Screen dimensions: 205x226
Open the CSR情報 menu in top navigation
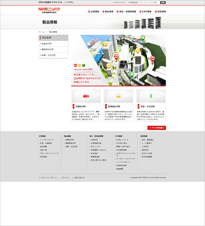pos(145,12)
